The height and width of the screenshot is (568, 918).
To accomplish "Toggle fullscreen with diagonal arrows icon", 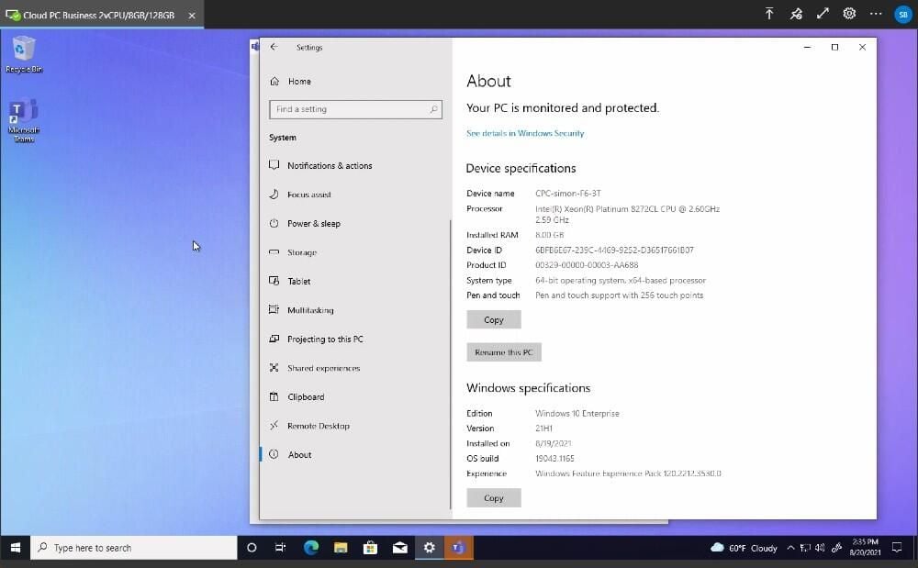I will point(823,14).
